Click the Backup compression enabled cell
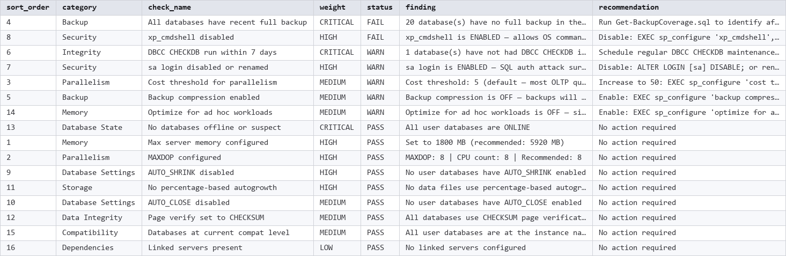This screenshot has height=256, width=786. tap(227, 98)
